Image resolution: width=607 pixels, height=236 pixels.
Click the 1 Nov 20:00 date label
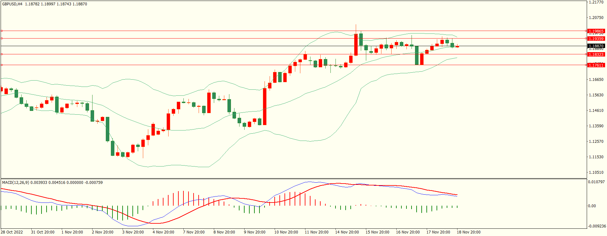point(72,232)
